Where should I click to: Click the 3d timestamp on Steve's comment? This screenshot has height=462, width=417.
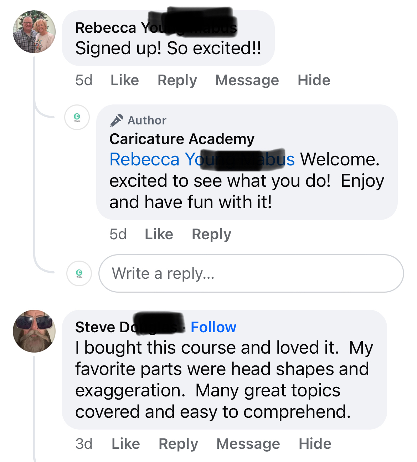pos(84,444)
